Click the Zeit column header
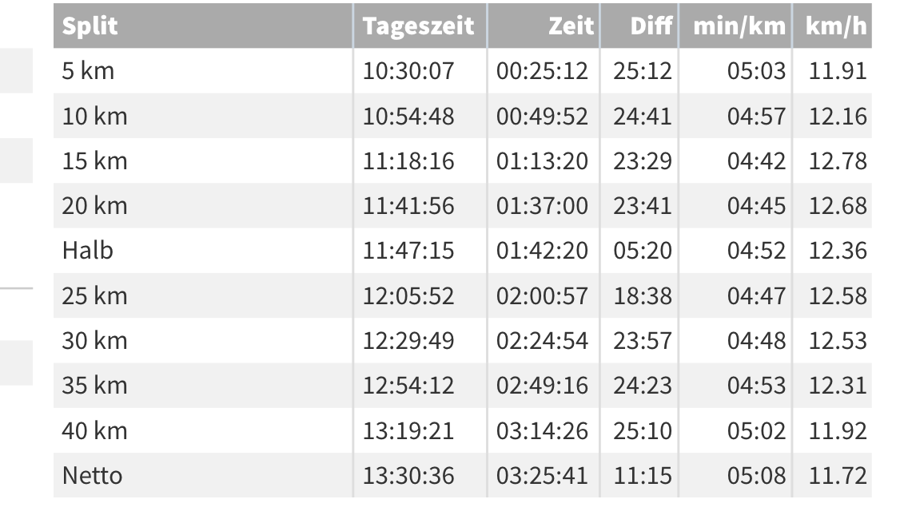The image size is (908, 511). coord(571,26)
